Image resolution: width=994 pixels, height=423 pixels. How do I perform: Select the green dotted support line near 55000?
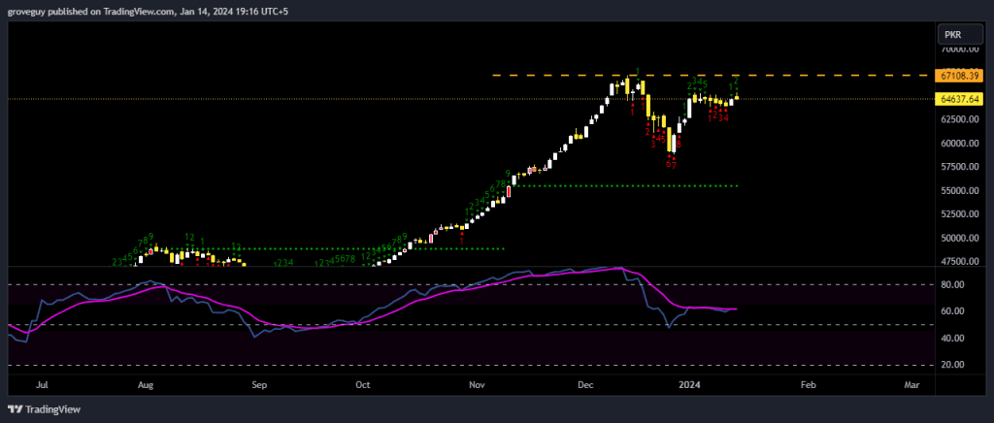point(631,185)
